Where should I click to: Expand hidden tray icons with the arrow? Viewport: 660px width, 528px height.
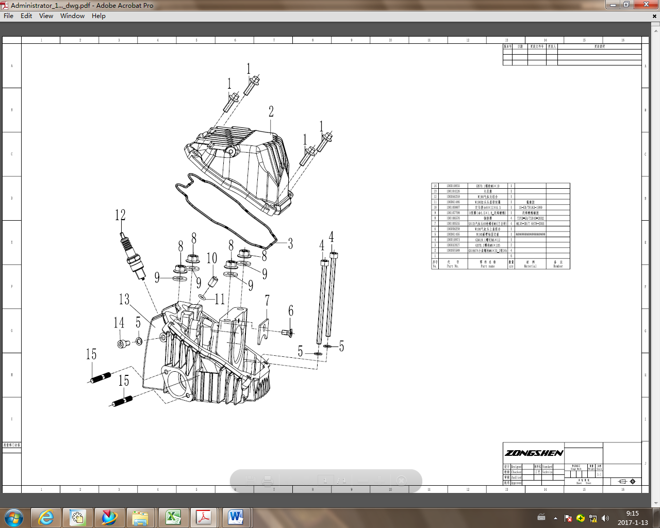[555, 518]
